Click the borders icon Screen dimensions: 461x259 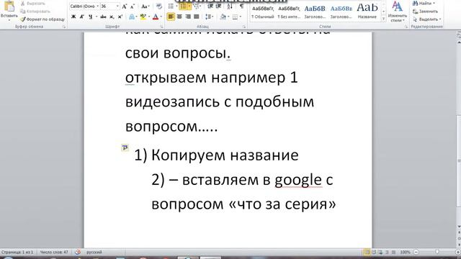click(x=235, y=17)
